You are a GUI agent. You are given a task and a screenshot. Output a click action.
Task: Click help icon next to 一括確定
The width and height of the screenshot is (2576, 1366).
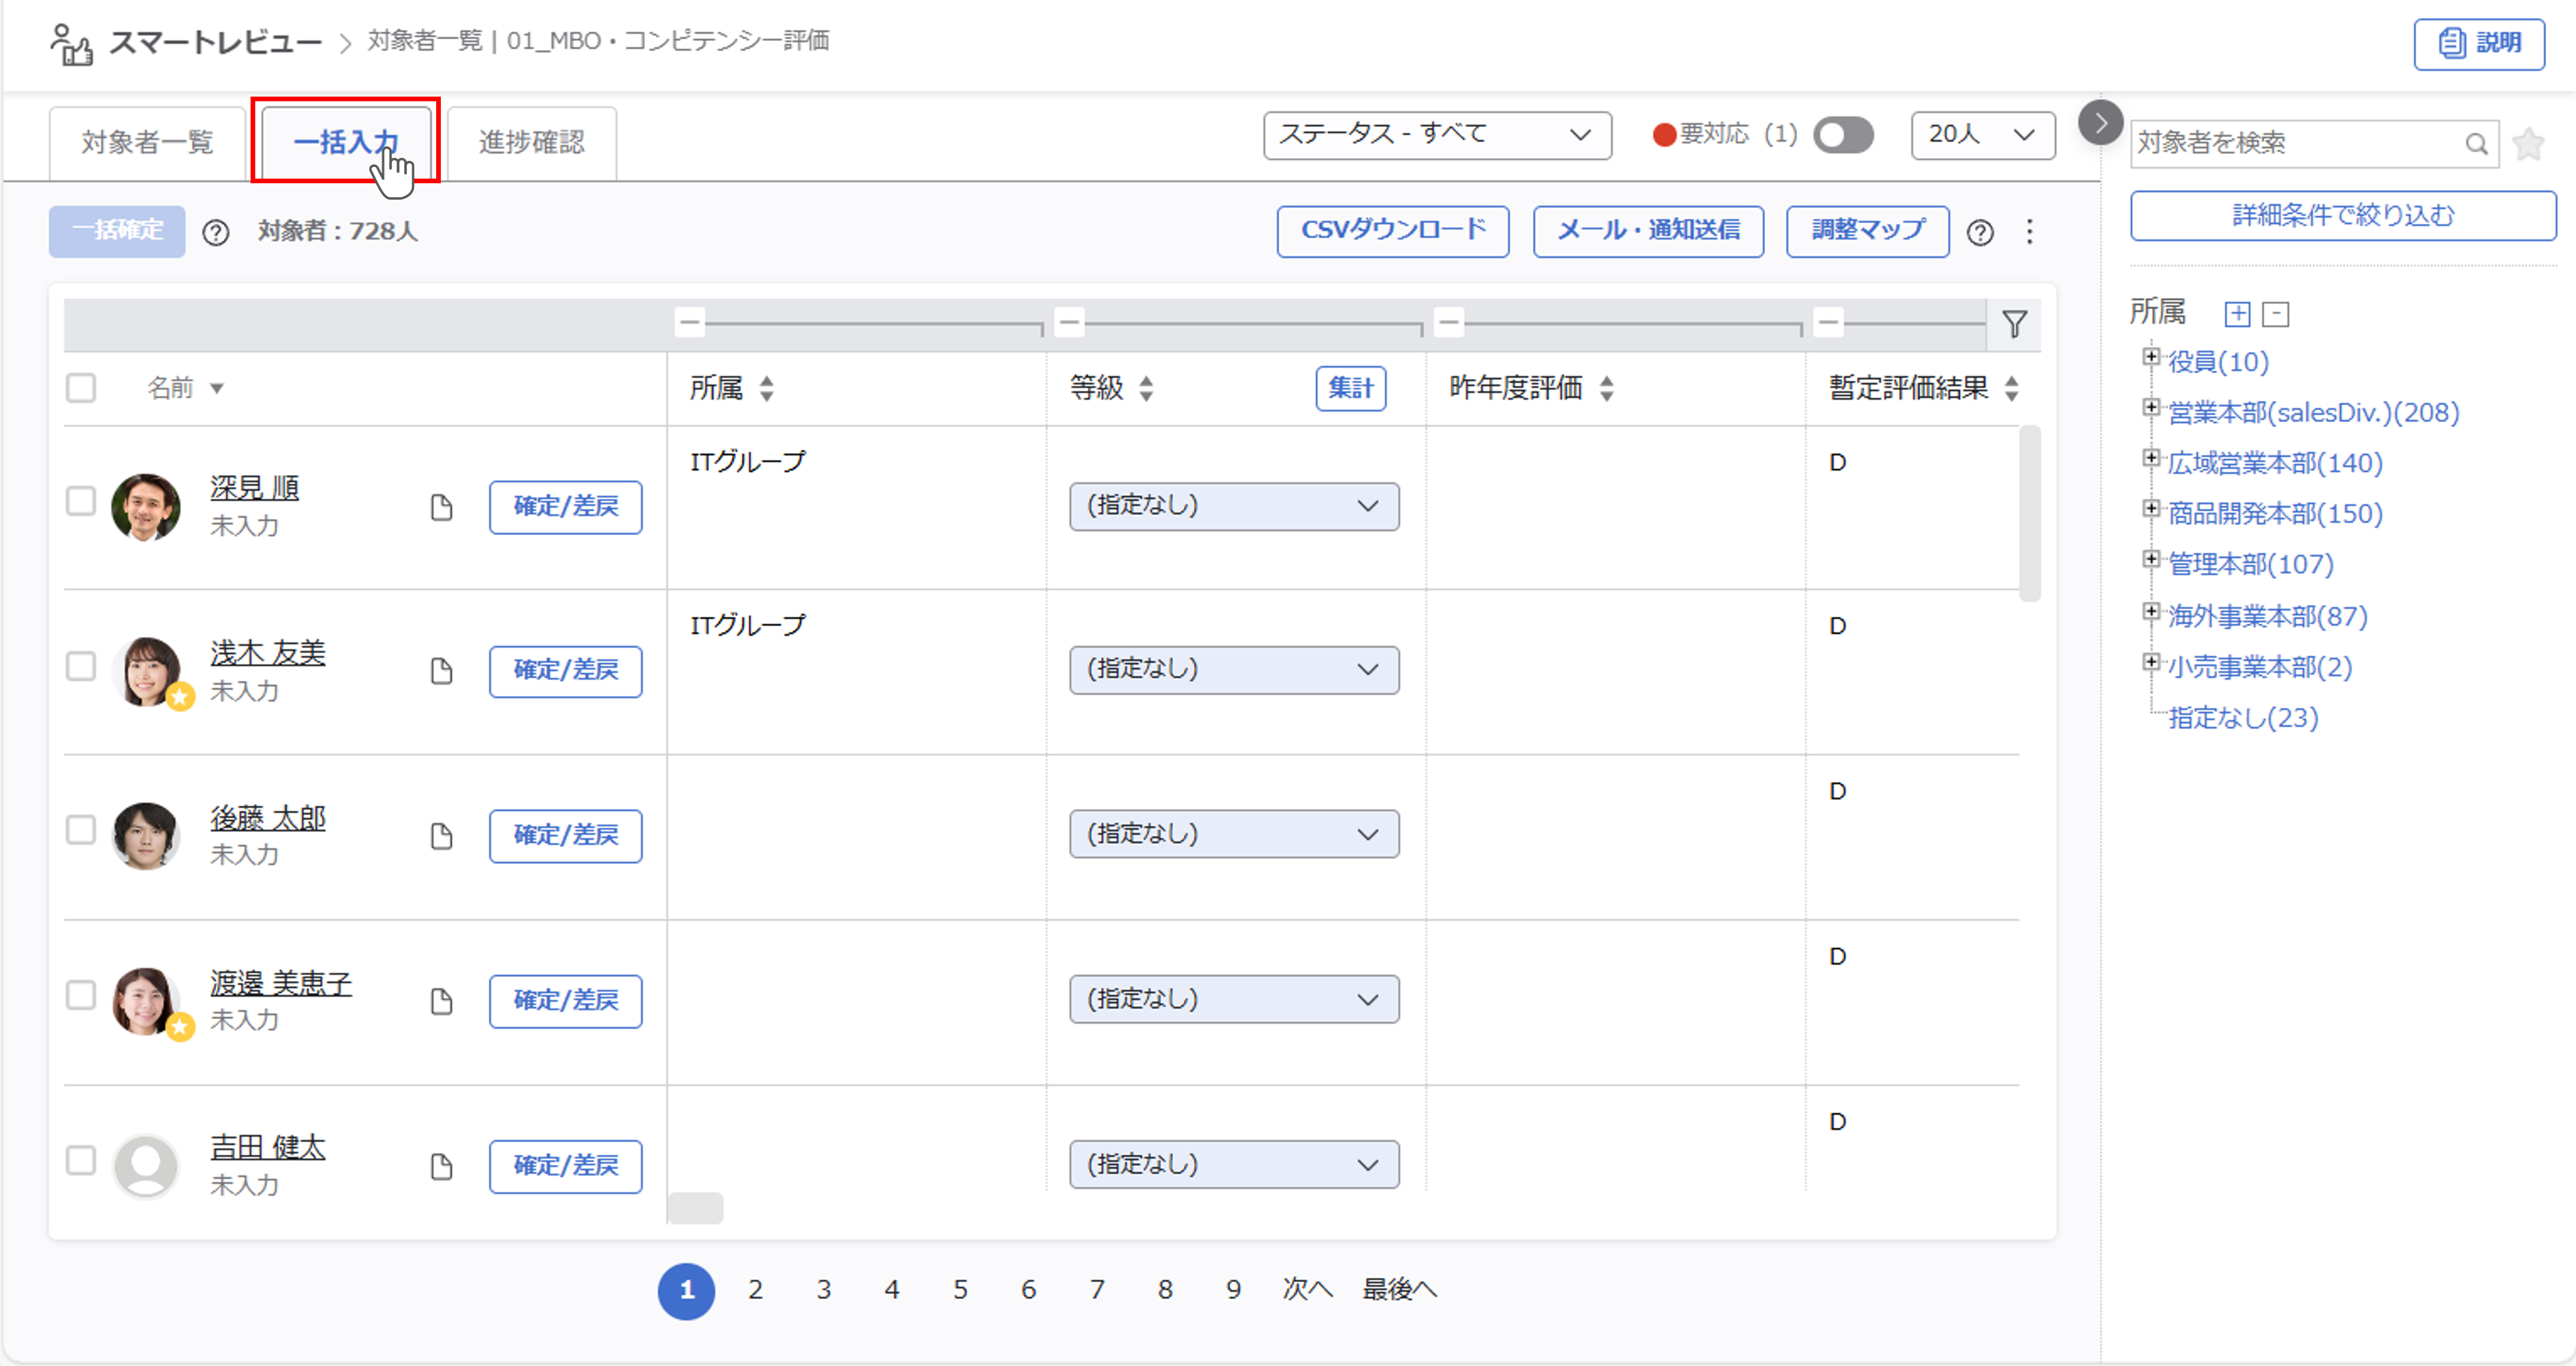(216, 233)
